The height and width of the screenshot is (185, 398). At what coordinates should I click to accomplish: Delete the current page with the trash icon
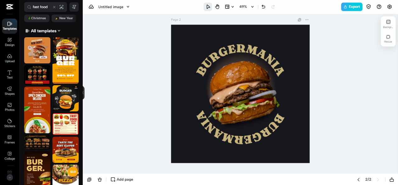pyautogui.click(x=100, y=180)
